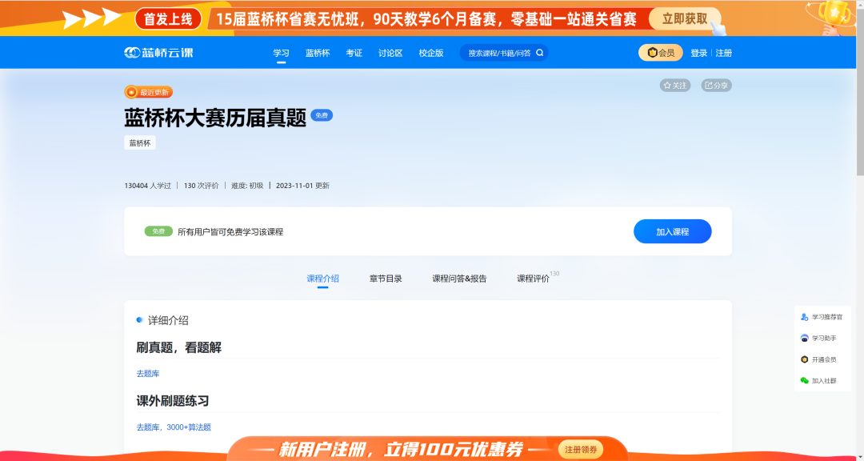Click the 加入课程 button
864x461 pixels.
click(x=672, y=231)
